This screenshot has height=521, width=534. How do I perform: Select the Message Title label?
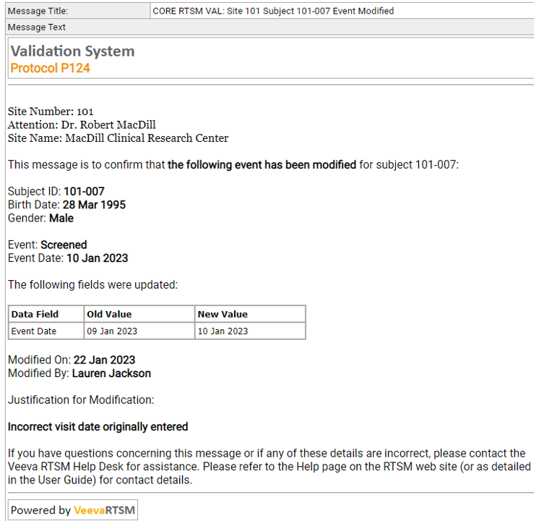[x=38, y=11]
